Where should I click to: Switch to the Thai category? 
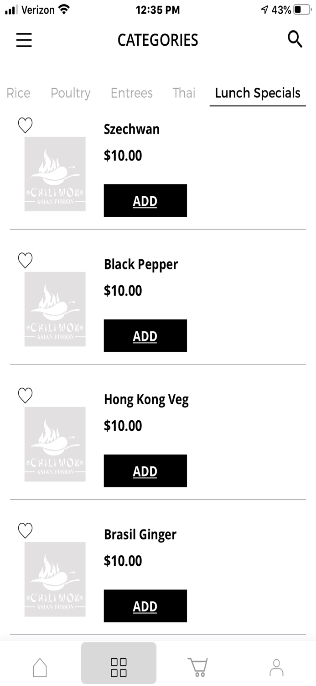coord(184,93)
